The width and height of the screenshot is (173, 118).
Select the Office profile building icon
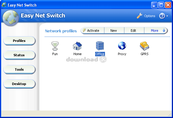click(x=100, y=46)
